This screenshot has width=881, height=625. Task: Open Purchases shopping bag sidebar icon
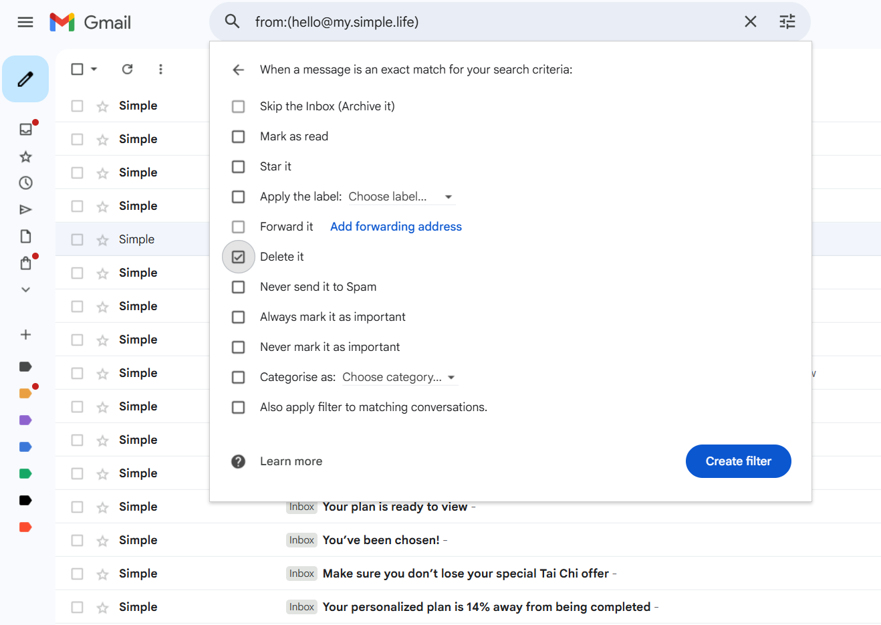pyautogui.click(x=25, y=263)
